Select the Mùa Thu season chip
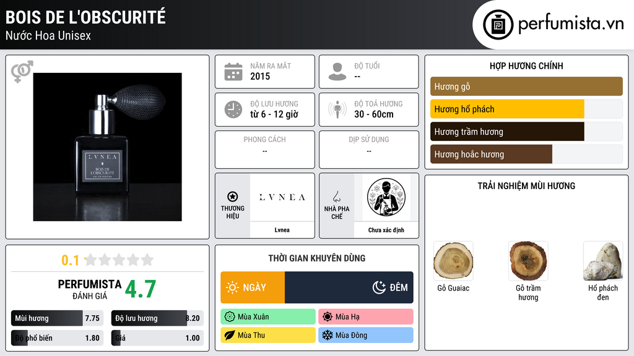The image size is (634, 356). (x=268, y=336)
